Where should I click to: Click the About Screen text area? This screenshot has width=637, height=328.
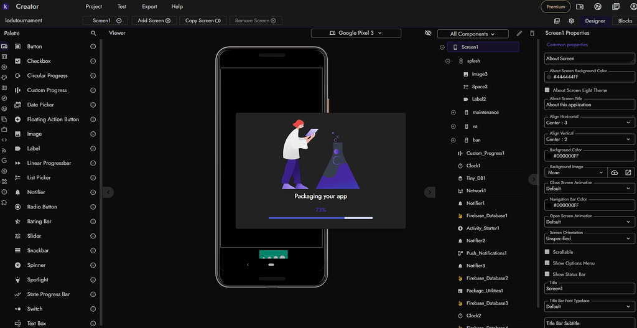coord(589,59)
